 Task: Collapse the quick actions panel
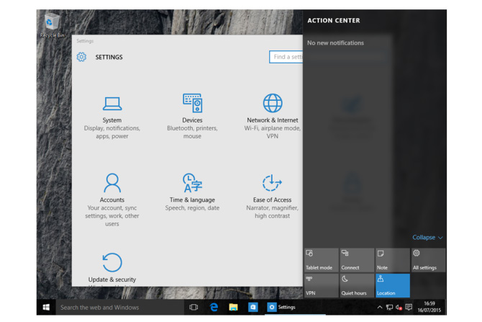427,237
